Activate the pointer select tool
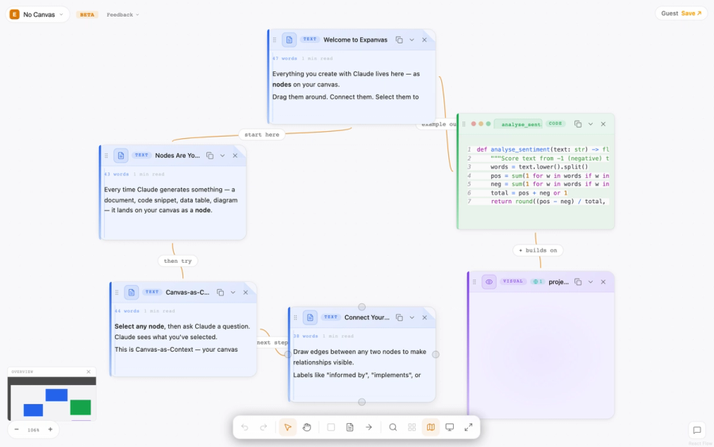 (288, 427)
